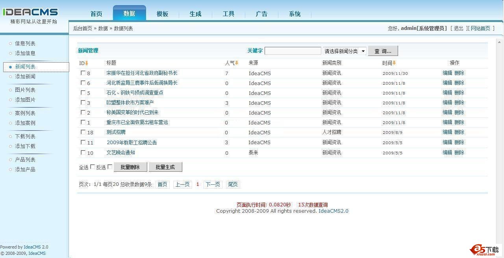Click the 新闻列表 bullet in the sidebar
This screenshot has width=504, height=258.
click(x=11, y=67)
